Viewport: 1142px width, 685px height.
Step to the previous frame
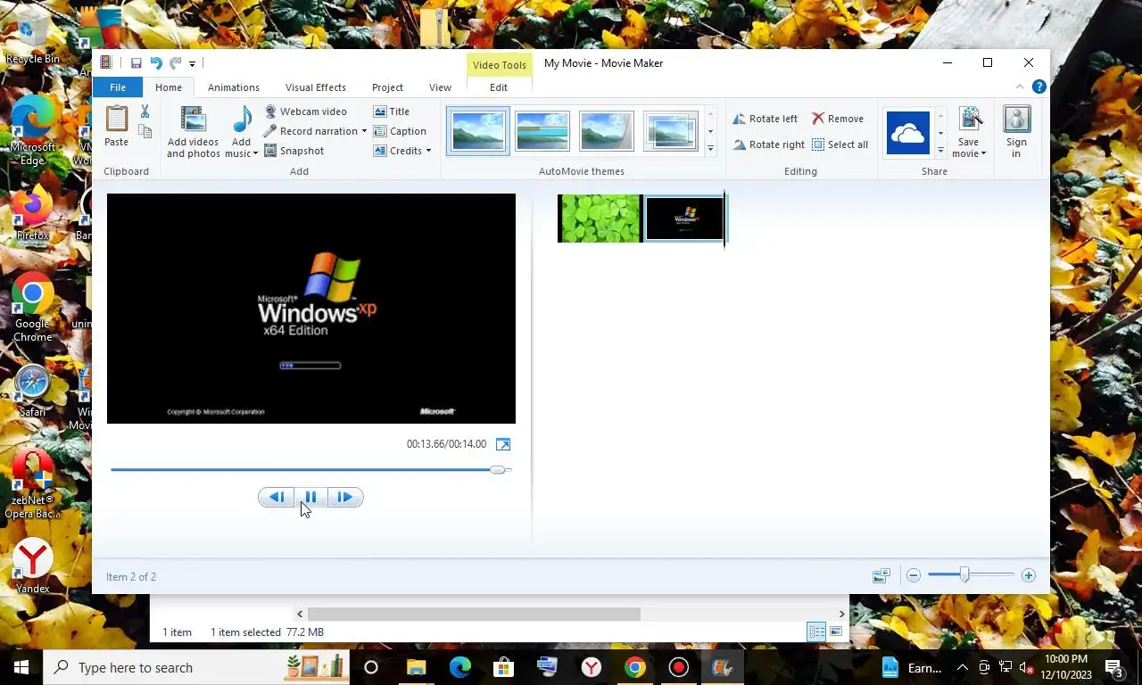(x=277, y=498)
